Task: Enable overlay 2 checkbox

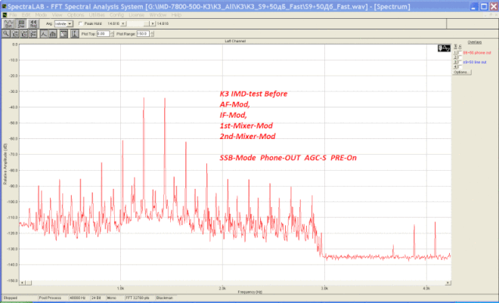Action: point(460,57)
